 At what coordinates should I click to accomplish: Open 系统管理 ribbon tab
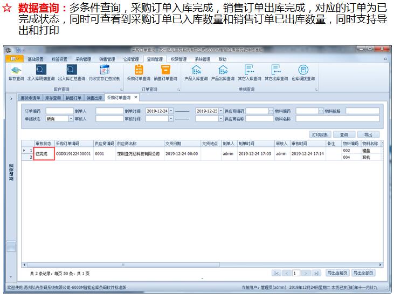pos(203,59)
